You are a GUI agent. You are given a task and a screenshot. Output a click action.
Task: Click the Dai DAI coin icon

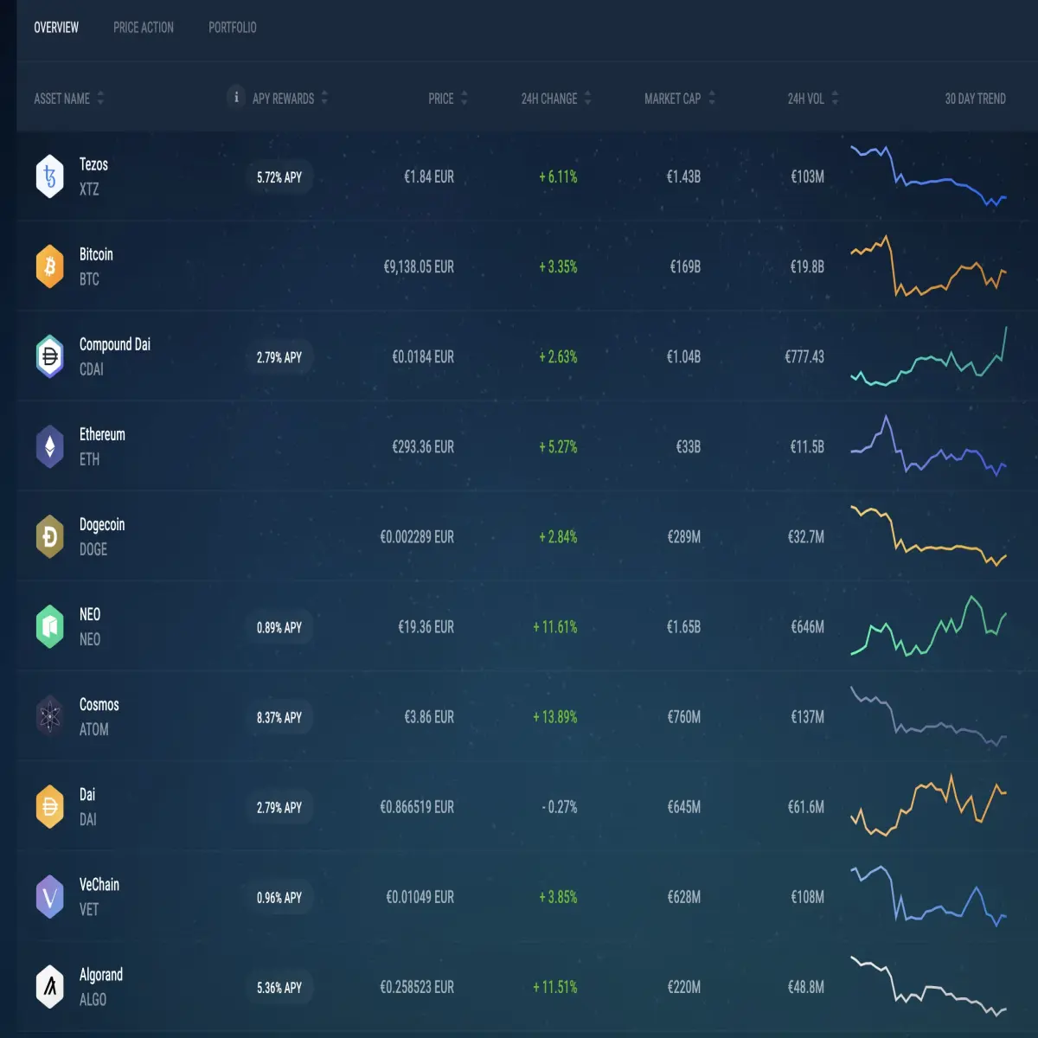click(50, 806)
